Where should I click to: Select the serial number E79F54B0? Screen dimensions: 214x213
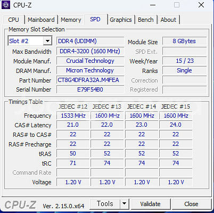click(x=90, y=89)
